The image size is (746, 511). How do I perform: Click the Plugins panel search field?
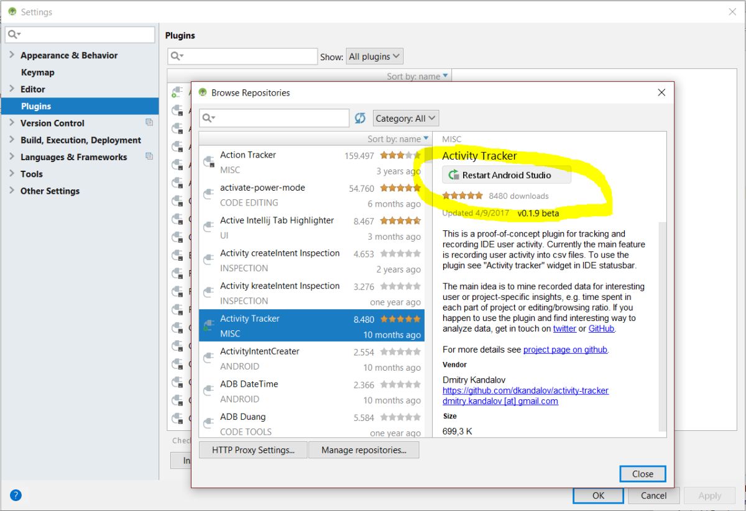pos(242,56)
